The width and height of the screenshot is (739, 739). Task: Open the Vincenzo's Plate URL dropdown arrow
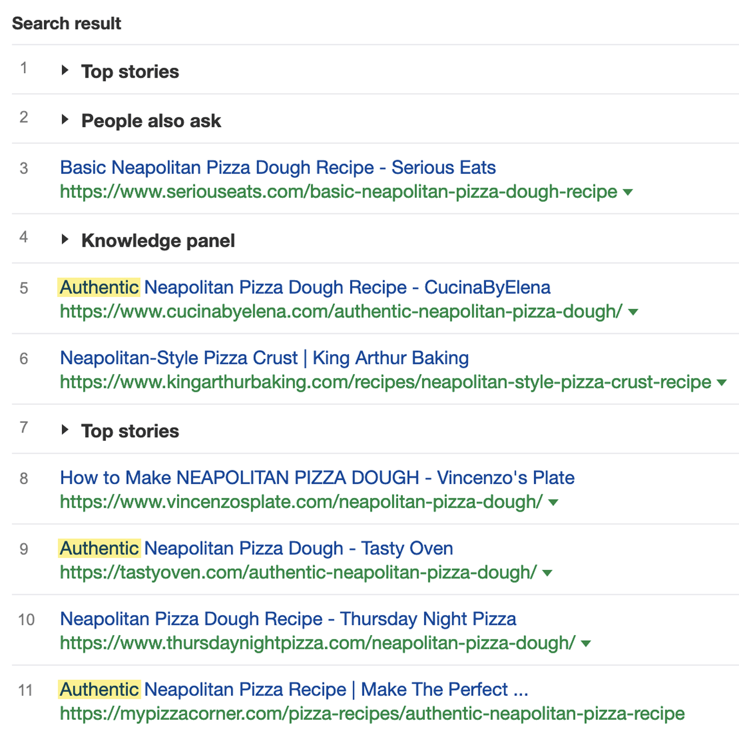tap(553, 503)
